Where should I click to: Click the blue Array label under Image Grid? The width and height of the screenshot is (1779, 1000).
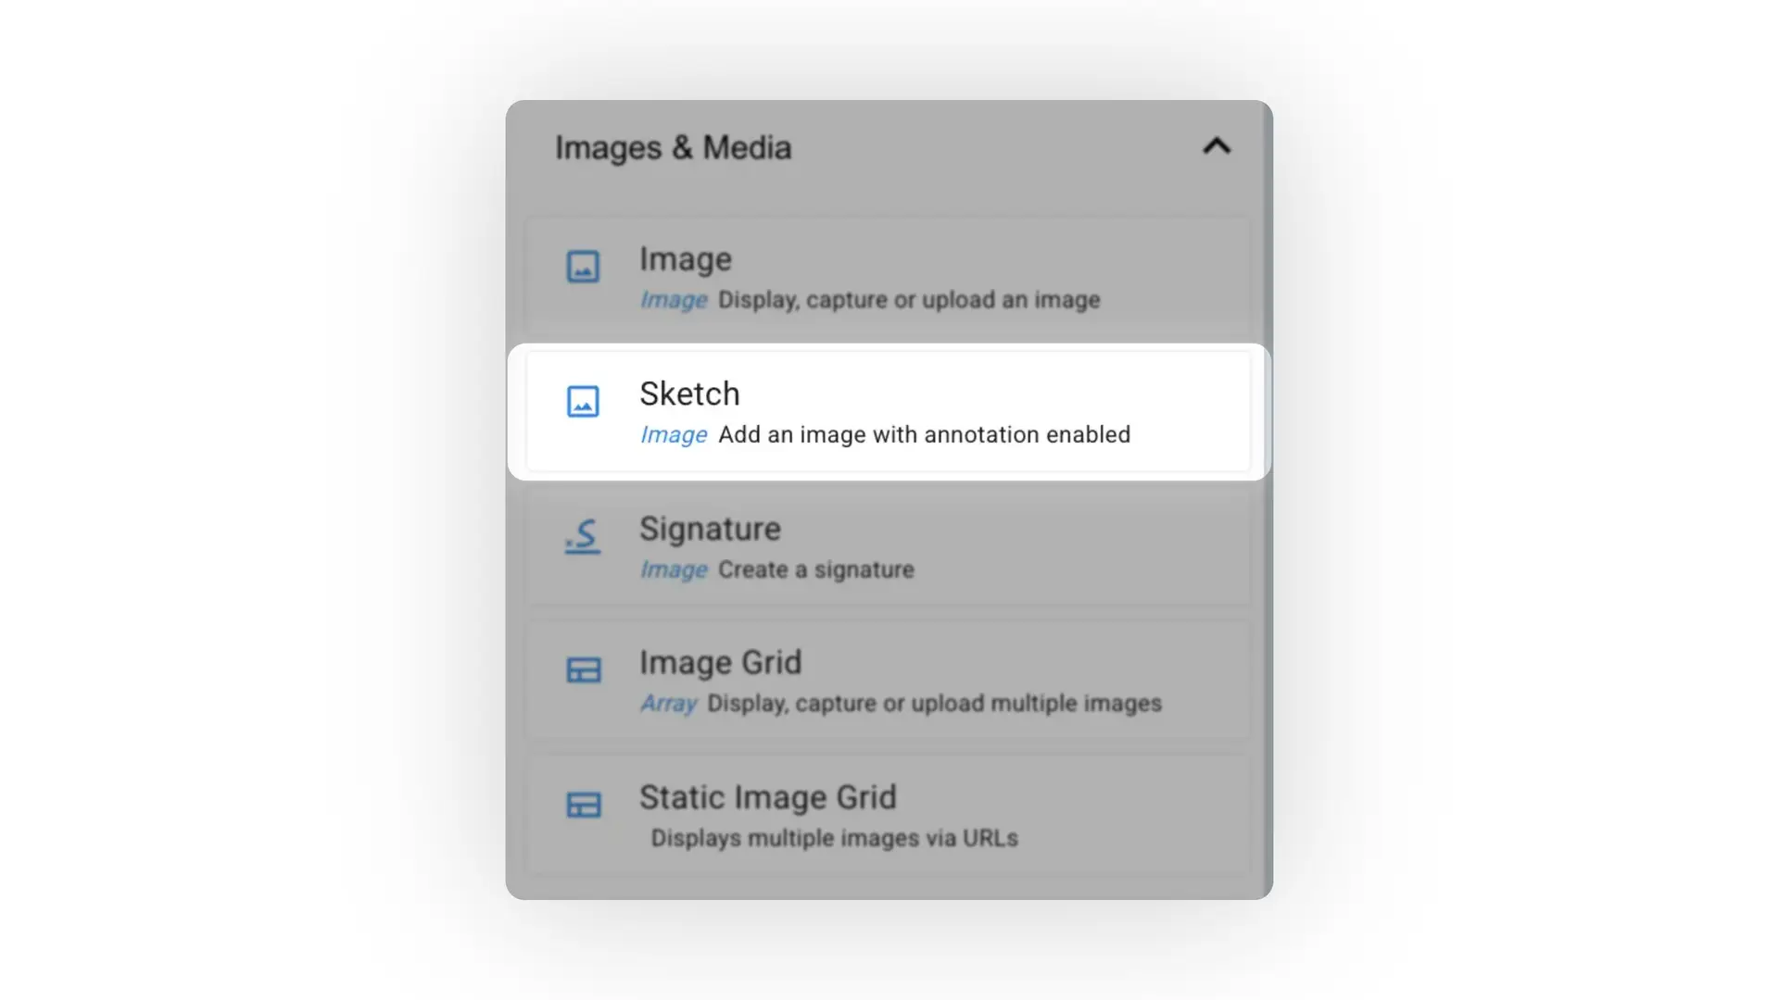(x=668, y=704)
